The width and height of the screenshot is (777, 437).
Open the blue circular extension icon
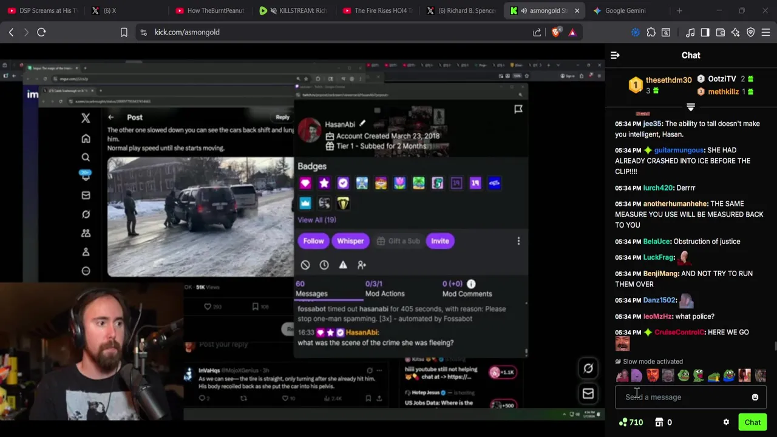[x=636, y=32]
